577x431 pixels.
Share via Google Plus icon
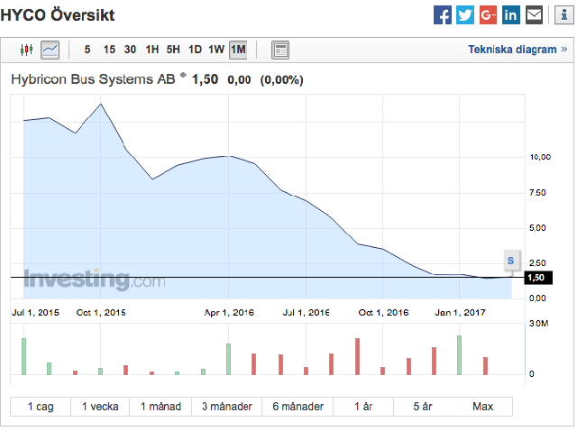pyautogui.click(x=488, y=15)
